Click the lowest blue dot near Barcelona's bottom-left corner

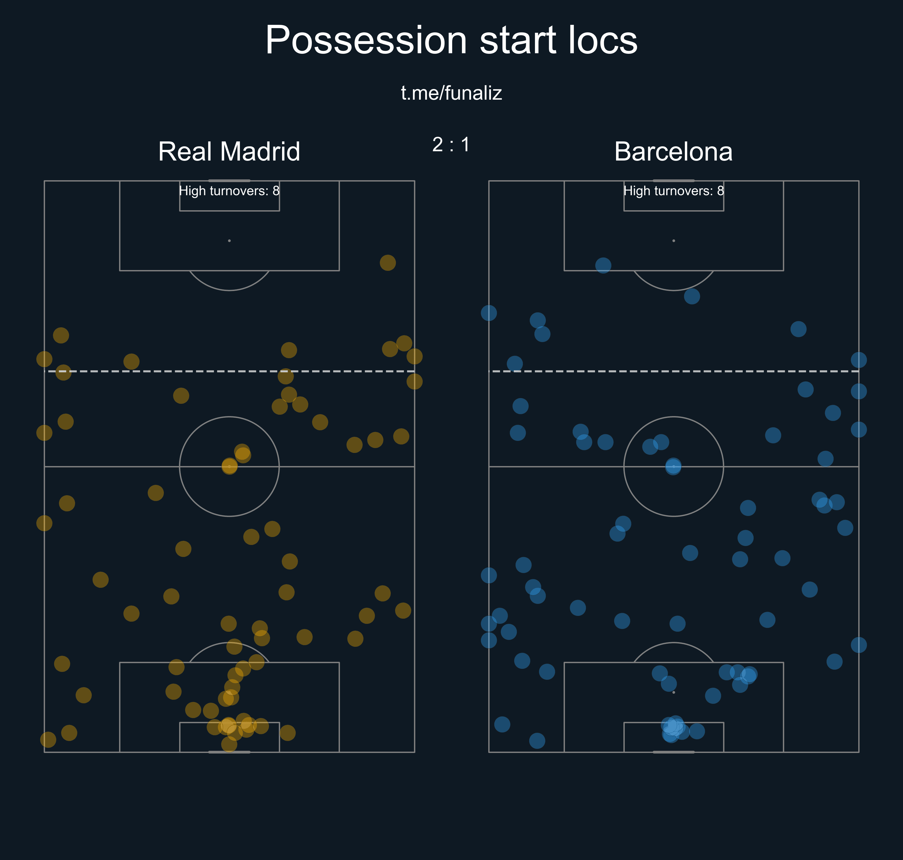click(x=537, y=740)
